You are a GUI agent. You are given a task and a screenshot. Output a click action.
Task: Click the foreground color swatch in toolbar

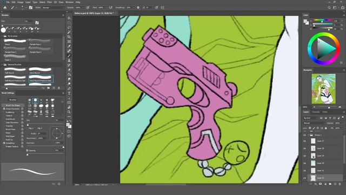tap(68, 125)
